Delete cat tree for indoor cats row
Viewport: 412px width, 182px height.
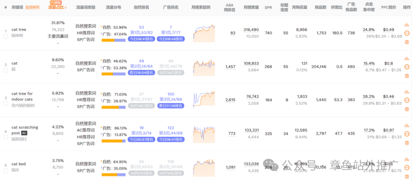click(x=407, y=109)
